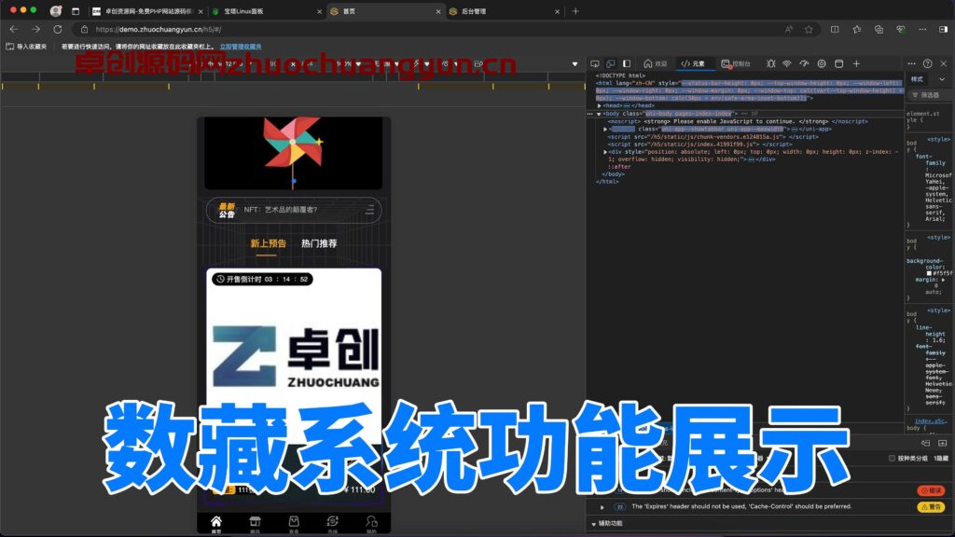This screenshot has height=537, width=955.
Task: Tap the store icon in app tabbar
Action: tap(256, 524)
